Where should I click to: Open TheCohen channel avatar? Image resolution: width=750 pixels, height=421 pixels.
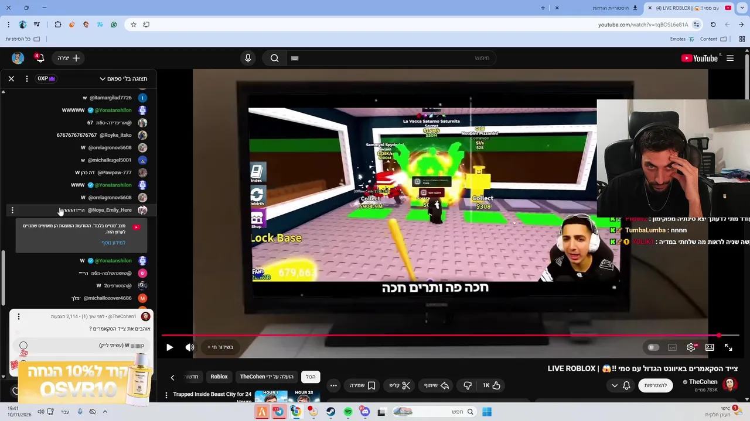pos(729,384)
